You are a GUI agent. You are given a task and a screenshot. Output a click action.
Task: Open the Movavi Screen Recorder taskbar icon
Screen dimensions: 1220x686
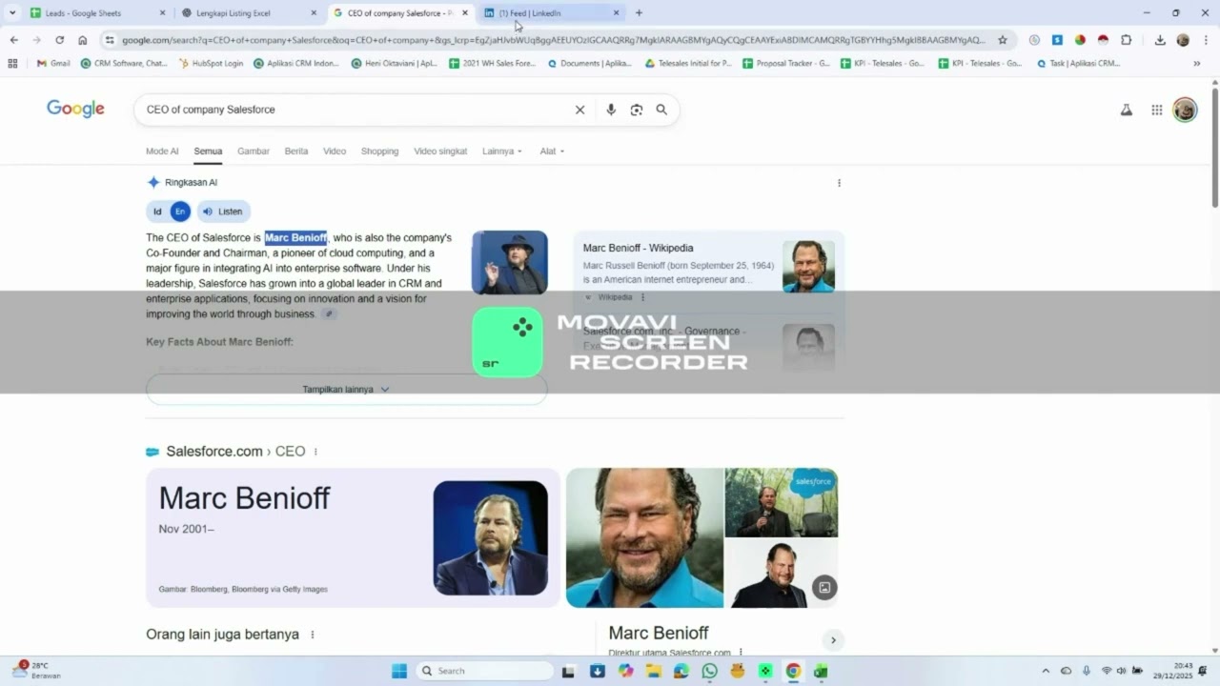pos(764,671)
